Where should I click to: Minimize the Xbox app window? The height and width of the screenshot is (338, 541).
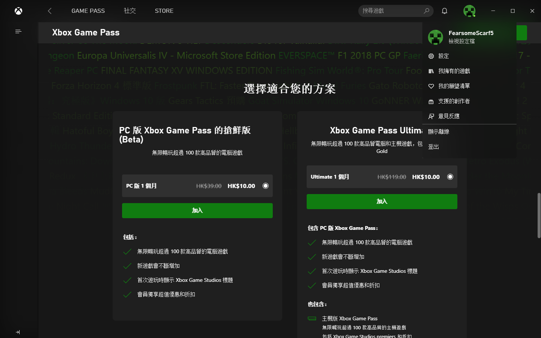[493, 11]
